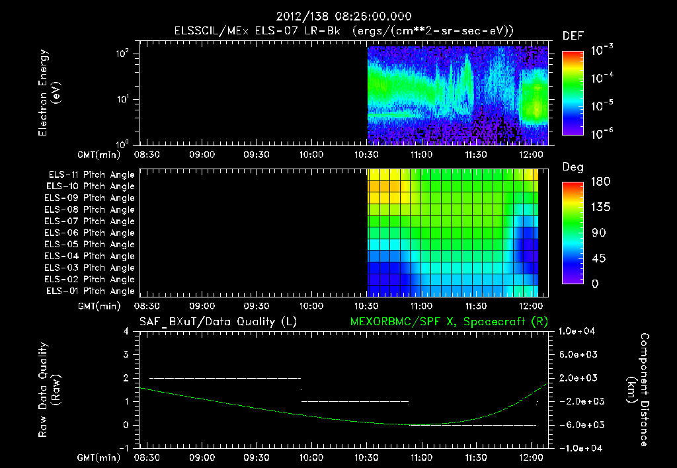Select the 10^-4 DEF color bar value
The height and width of the screenshot is (468, 677).
(x=602, y=78)
